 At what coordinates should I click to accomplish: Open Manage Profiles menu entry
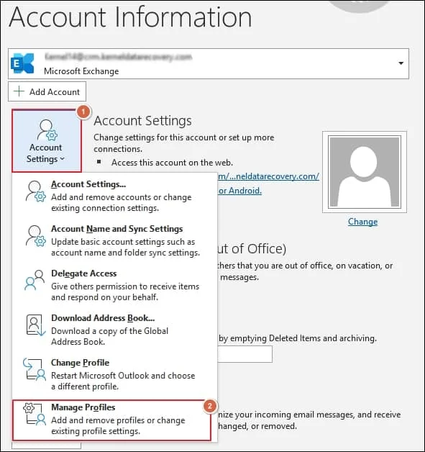(111, 420)
